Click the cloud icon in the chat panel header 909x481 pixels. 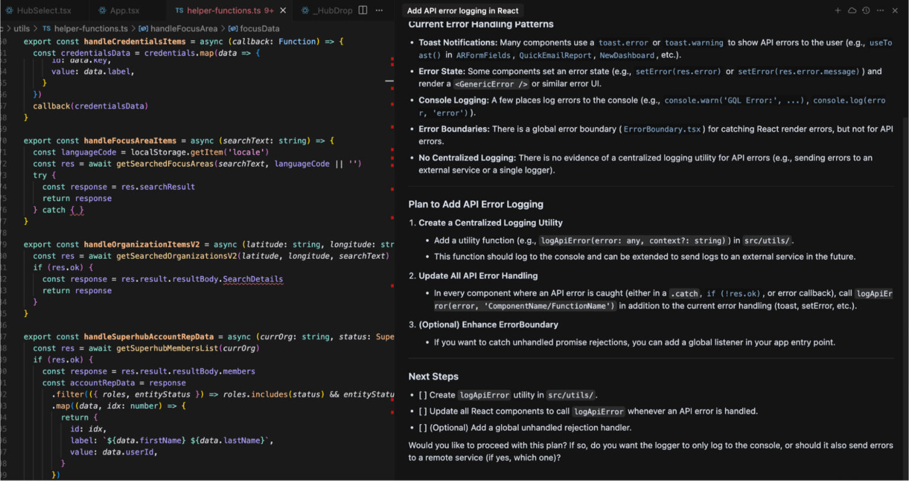(x=852, y=11)
